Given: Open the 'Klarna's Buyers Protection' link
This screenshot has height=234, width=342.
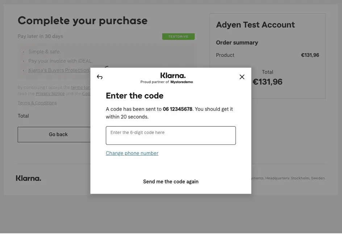Looking at the screenshot, I should [59, 70].
